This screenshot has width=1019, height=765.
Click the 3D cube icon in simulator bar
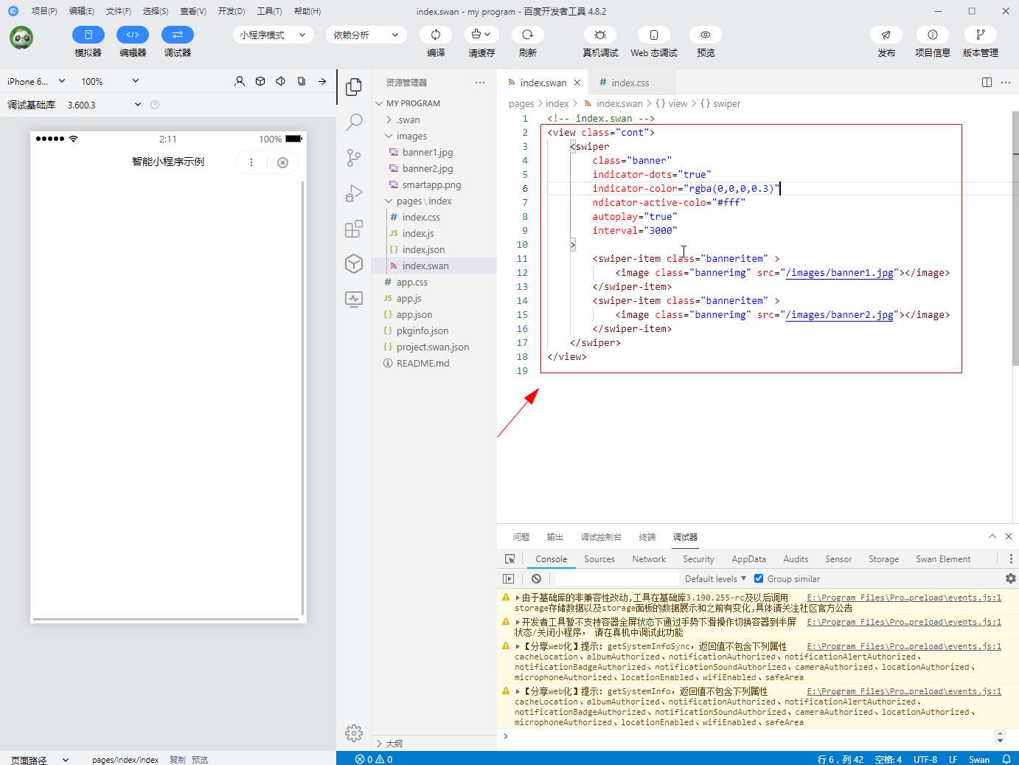260,81
